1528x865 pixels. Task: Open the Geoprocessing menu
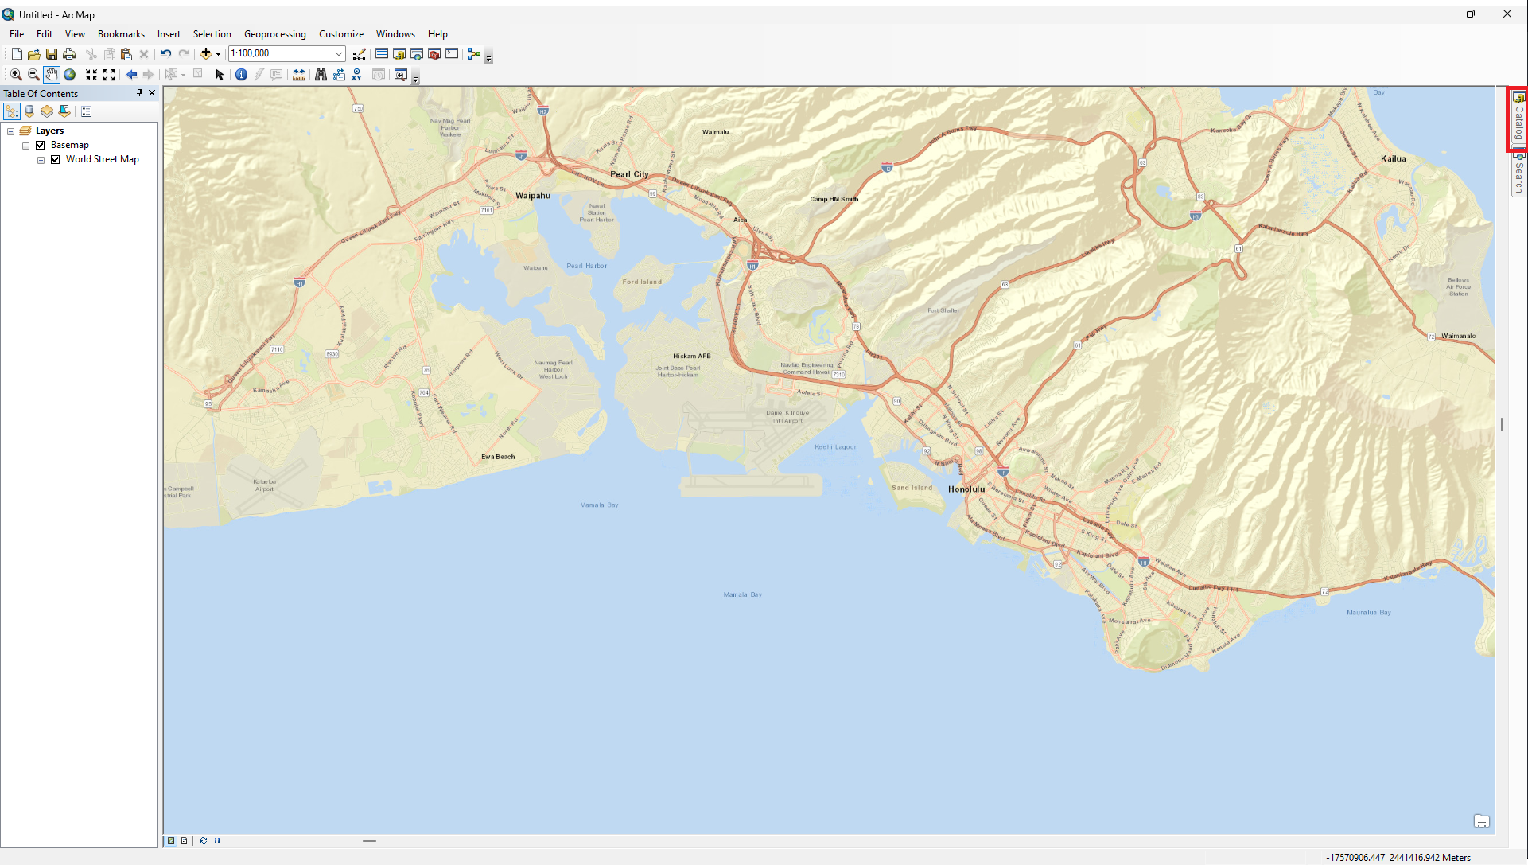pos(275,34)
